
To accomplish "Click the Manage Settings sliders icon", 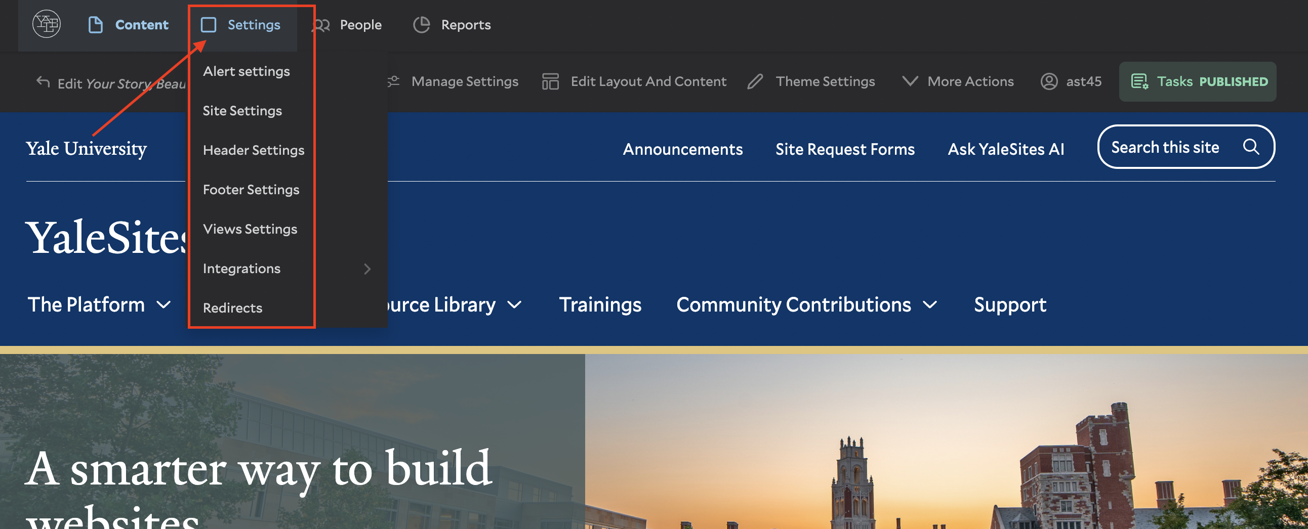I will (x=393, y=81).
